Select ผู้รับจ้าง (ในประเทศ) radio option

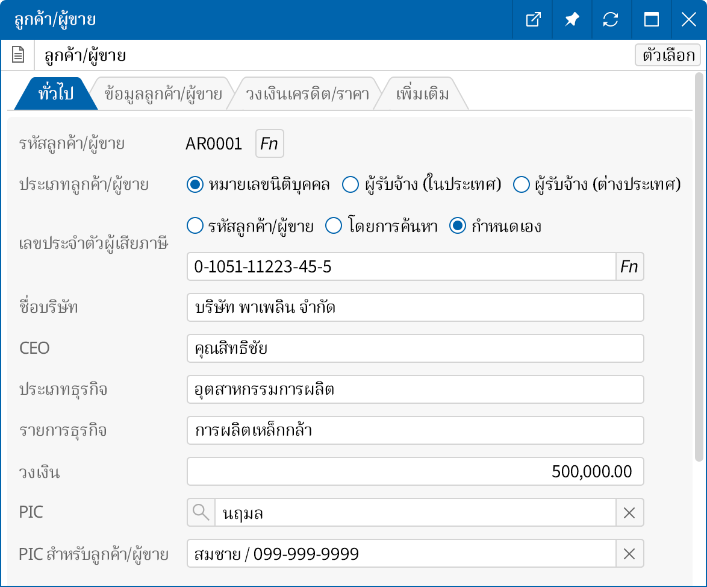tap(350, 185)
